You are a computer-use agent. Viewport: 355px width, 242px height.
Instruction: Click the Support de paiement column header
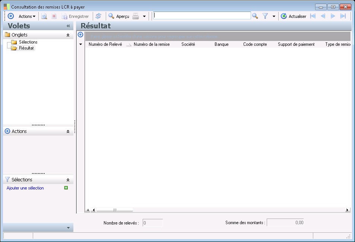coord(296,44)
